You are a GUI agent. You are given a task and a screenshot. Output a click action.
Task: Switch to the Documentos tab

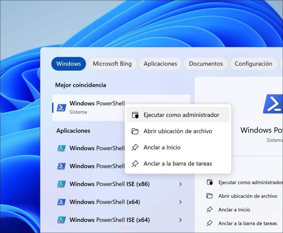coord(206,64)
